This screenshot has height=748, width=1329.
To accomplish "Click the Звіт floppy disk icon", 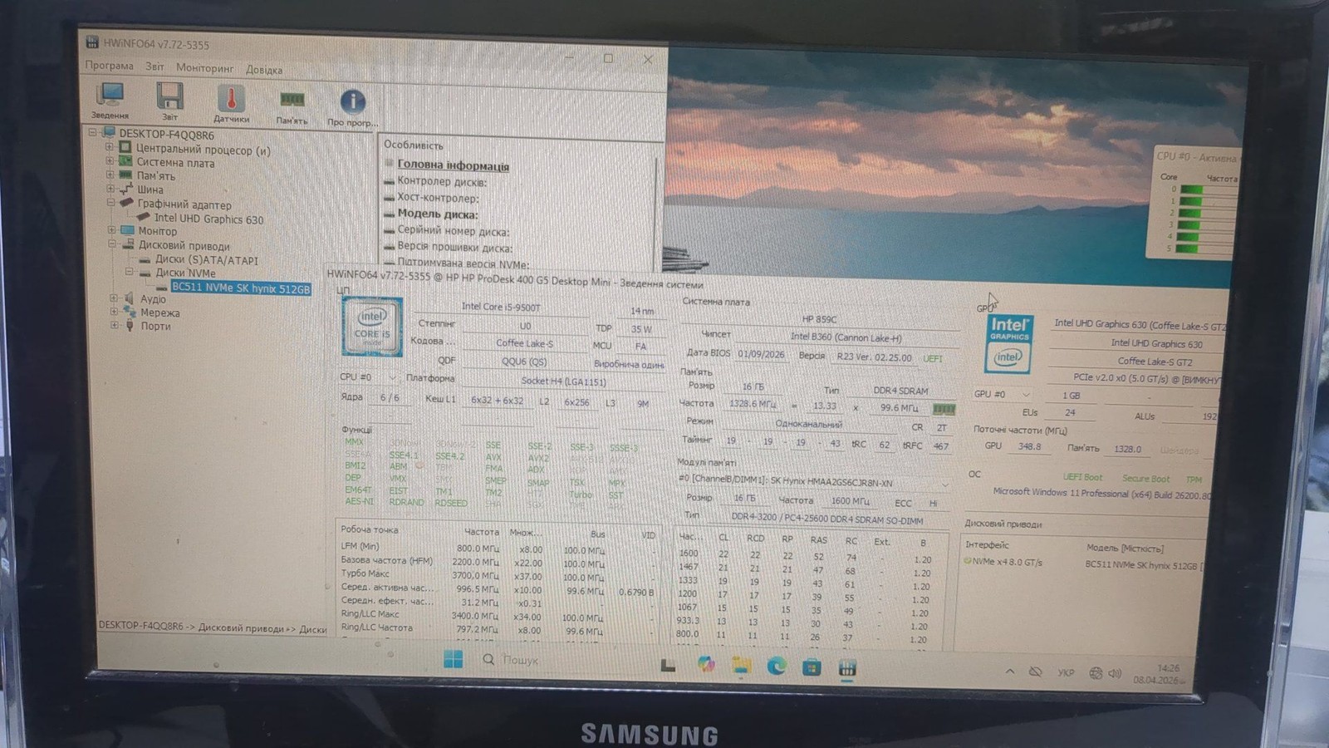I will (169, 97).
